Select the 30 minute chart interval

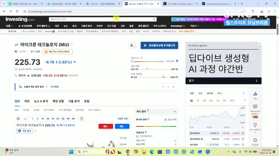pos(48,119)
